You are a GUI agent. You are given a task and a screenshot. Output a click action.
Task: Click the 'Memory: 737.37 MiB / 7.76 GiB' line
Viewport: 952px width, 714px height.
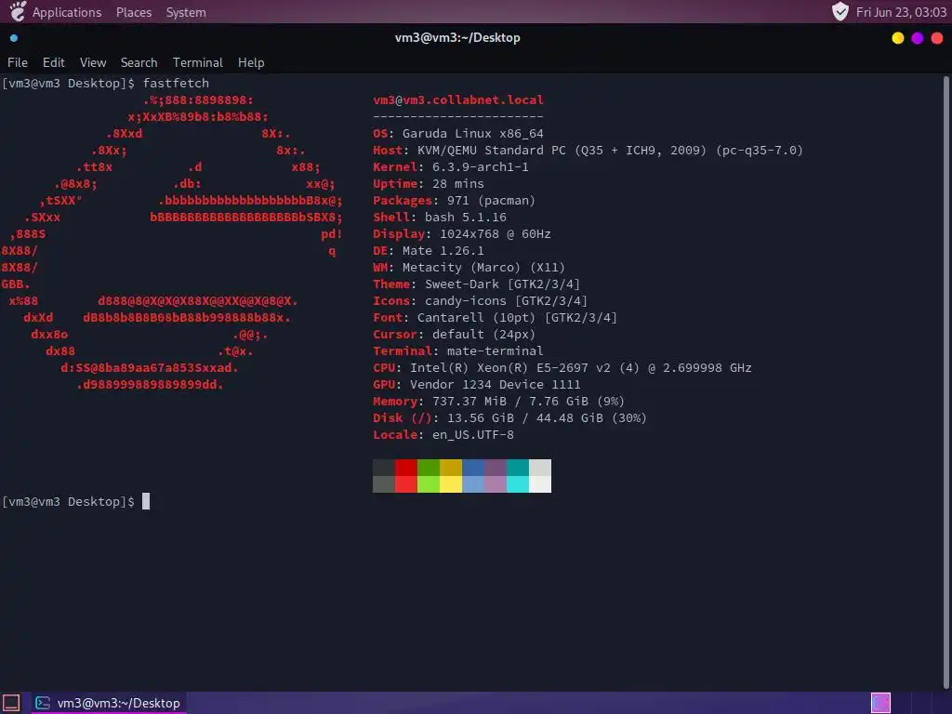[x=499, y=402]
